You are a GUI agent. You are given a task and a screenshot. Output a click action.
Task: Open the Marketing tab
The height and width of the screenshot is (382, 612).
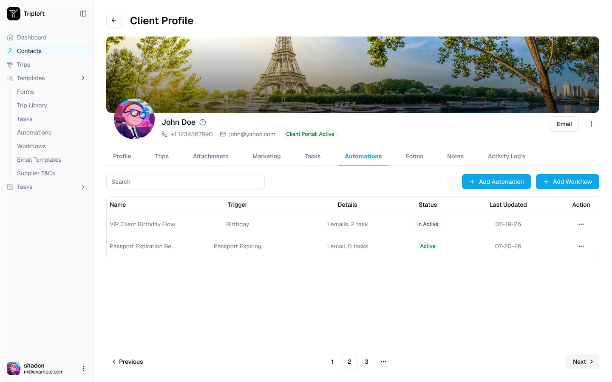(266, 156)
